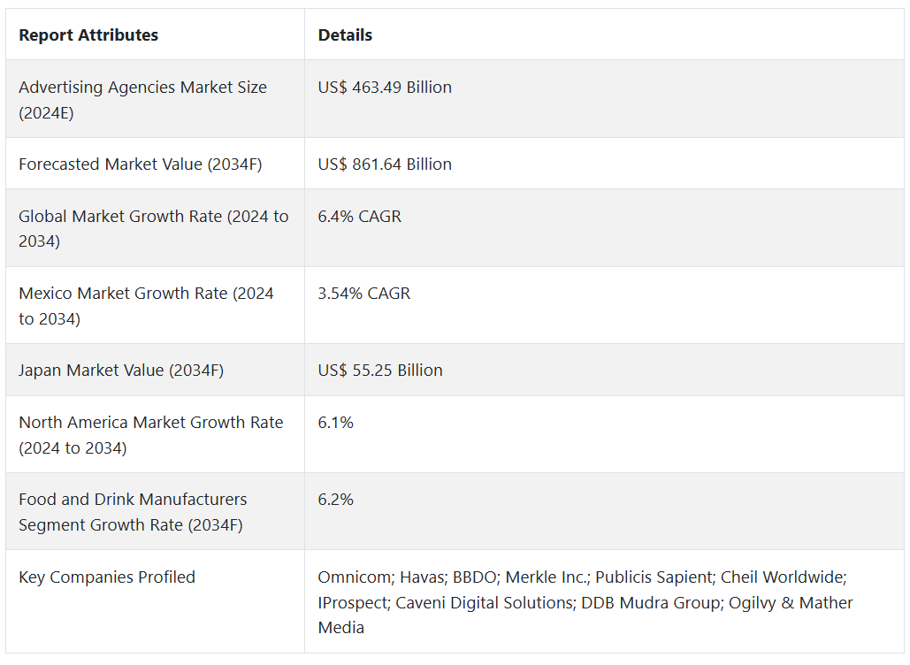Select the Mexico Market Growth Rate cell

146,306
